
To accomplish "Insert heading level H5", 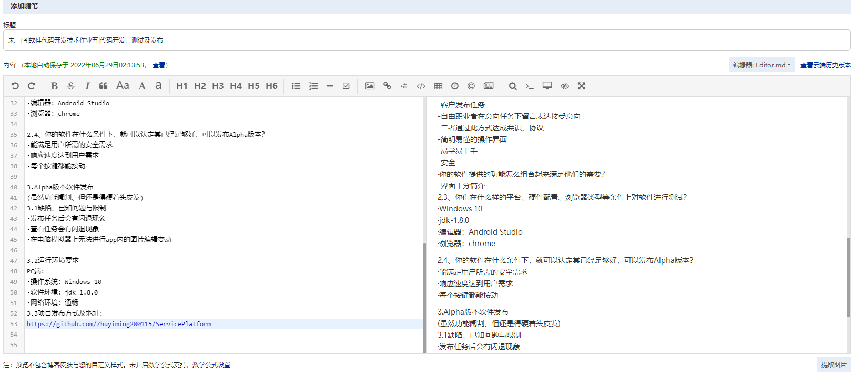I will pos(253,86).
